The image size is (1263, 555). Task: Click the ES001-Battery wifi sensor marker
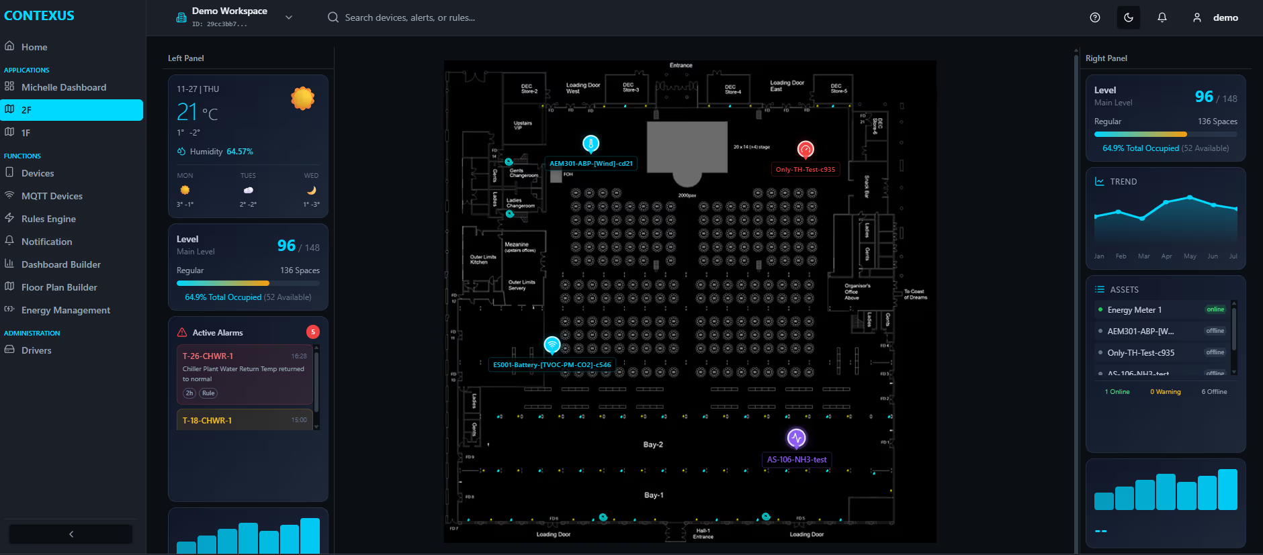point(552,345)
